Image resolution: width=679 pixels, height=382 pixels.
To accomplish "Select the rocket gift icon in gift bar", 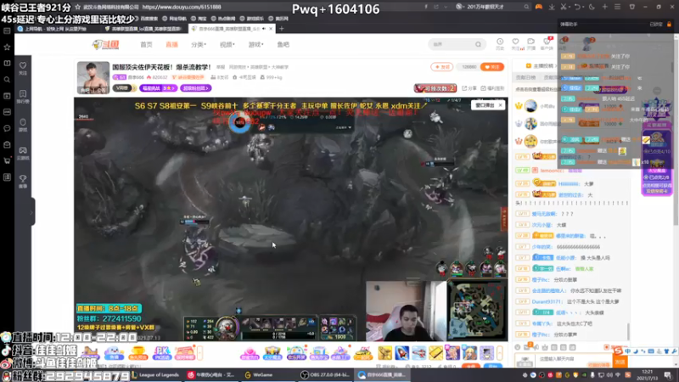I will click(401, 353).
